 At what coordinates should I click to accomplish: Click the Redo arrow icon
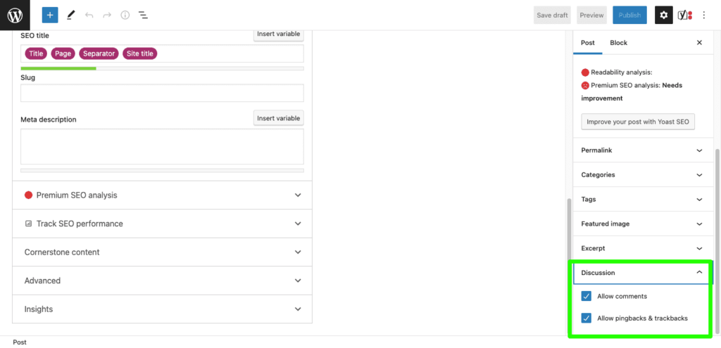107,15
